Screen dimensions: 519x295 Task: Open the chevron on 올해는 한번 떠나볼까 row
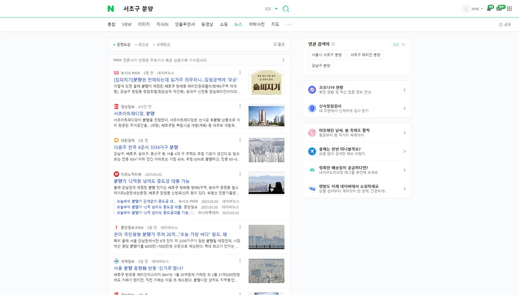(404, 151)
